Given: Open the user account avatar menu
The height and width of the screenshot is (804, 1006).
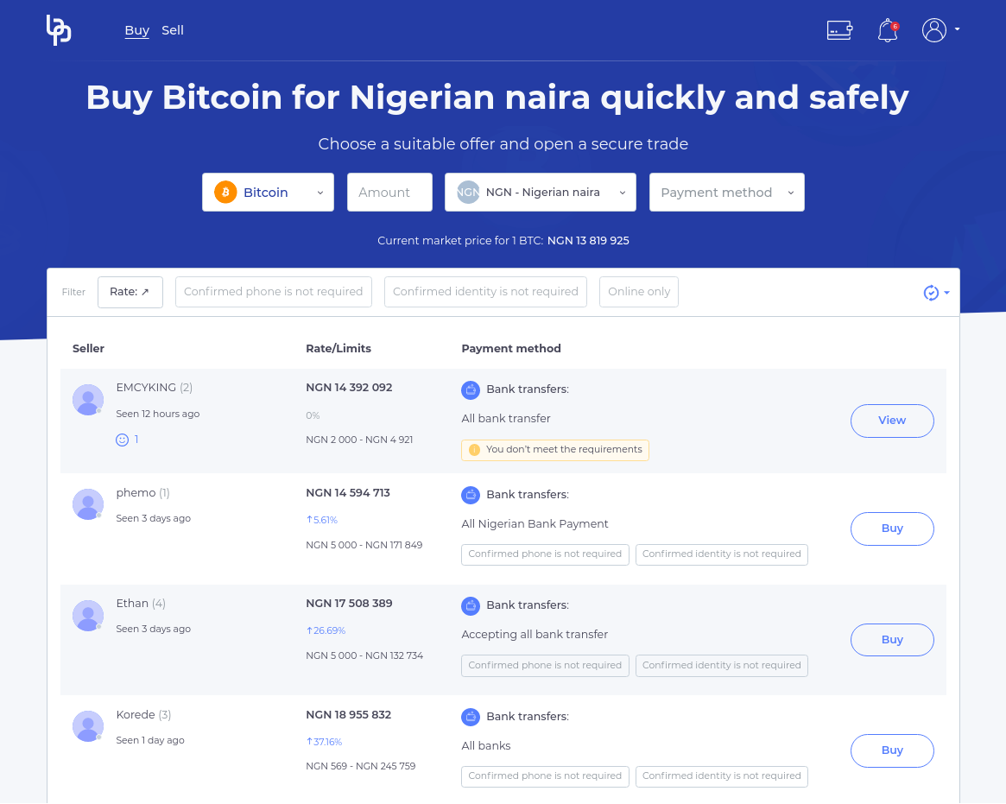Looking at the screenshot, I should 934,30.
